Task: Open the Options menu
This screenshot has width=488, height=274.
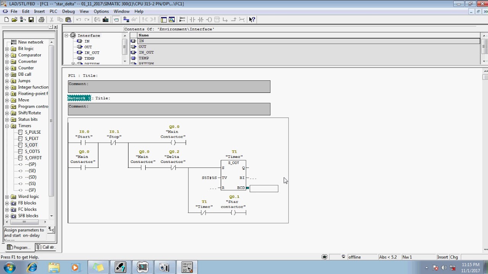Action: point(101,11)
